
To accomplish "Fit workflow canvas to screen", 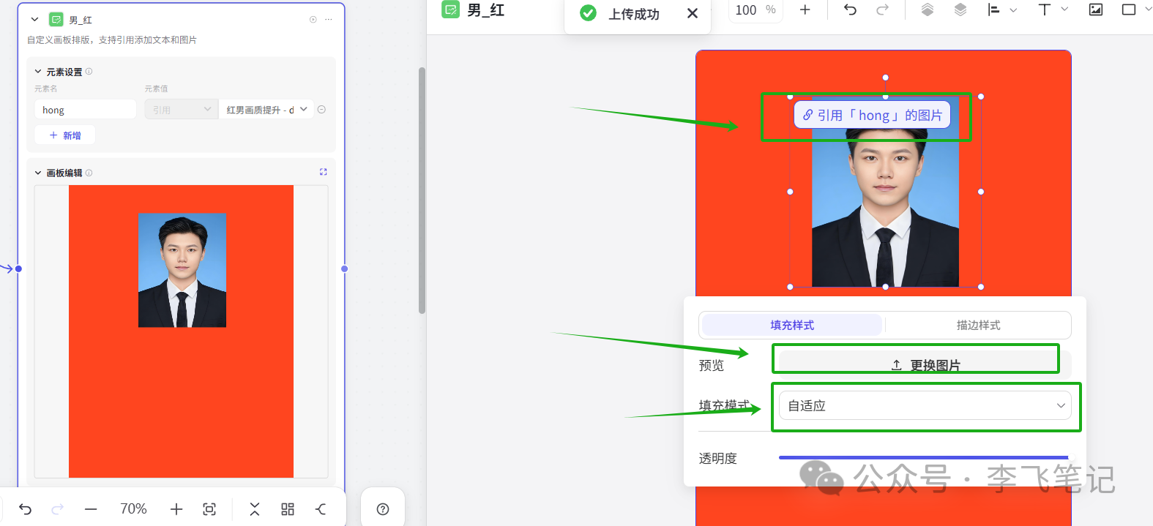I will [x=209, y=509].
